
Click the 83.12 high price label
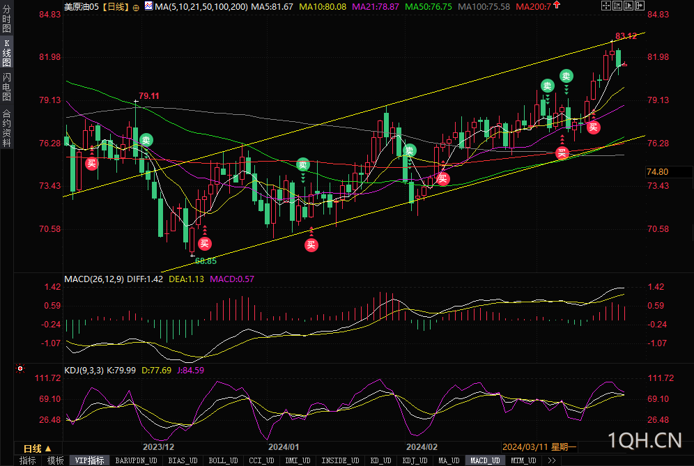[626, 36]
